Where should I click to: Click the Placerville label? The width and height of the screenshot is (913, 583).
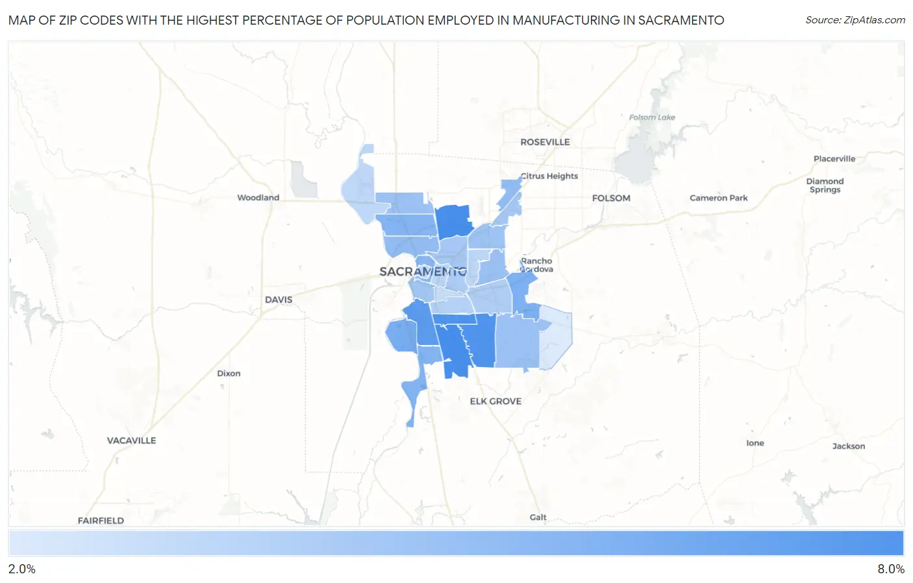click(834, 158)
